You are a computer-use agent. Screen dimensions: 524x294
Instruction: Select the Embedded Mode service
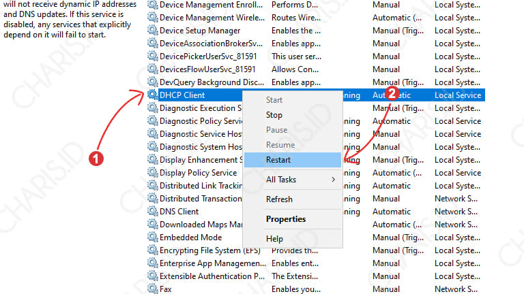tap(191, 238)
